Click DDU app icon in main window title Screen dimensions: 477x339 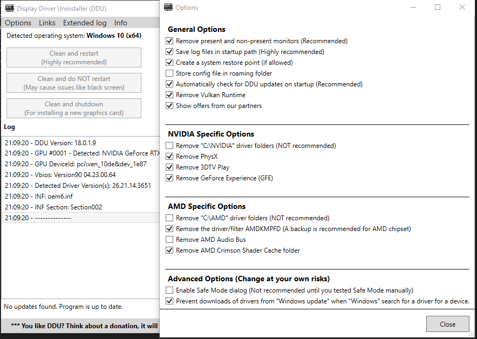[x=10, y=8]
